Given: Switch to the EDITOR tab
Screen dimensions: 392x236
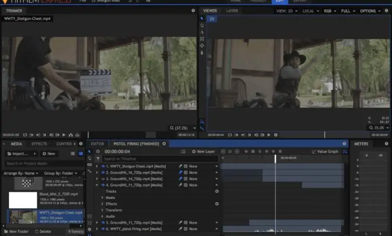Looking at the screenshot, I should click(97, 144).
